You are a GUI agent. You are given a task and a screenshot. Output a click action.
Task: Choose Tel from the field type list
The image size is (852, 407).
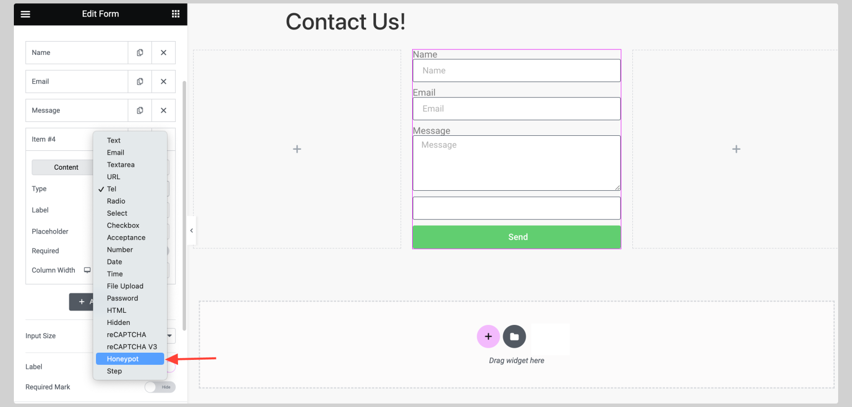click(111, 189)
